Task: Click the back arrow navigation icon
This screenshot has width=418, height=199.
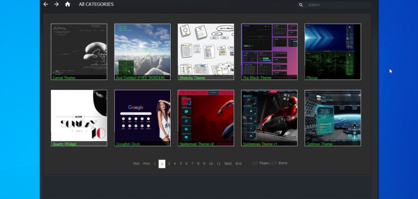Action: tap(46, 4)
